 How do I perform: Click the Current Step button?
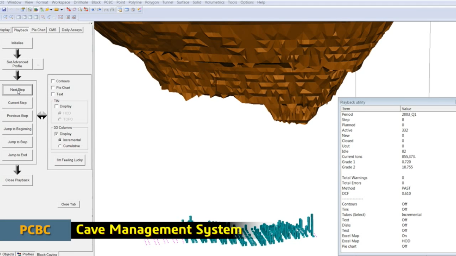coord(17,103)
